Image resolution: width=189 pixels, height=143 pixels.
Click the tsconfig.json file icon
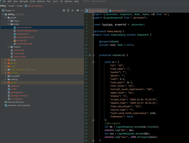coord(9,99)
